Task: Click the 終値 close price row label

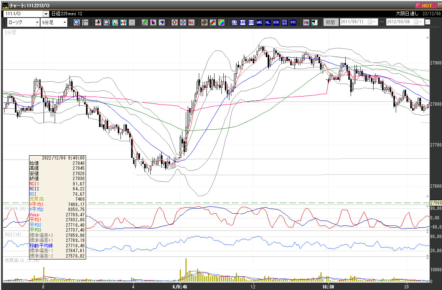Action: (34, 179)
